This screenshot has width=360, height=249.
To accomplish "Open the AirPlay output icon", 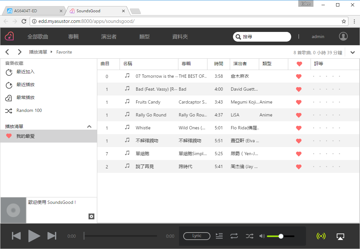I will 340,236.
